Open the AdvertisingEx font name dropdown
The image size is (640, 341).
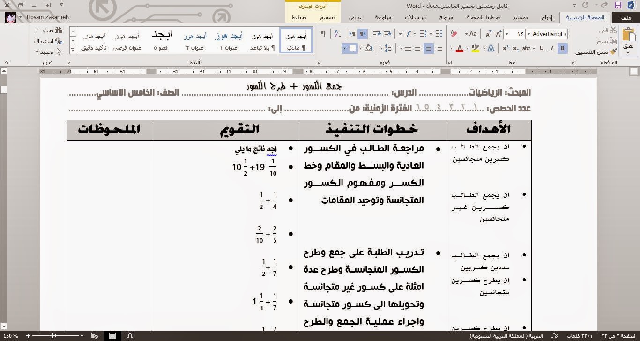pyautogui.click(x=528, y=34)
